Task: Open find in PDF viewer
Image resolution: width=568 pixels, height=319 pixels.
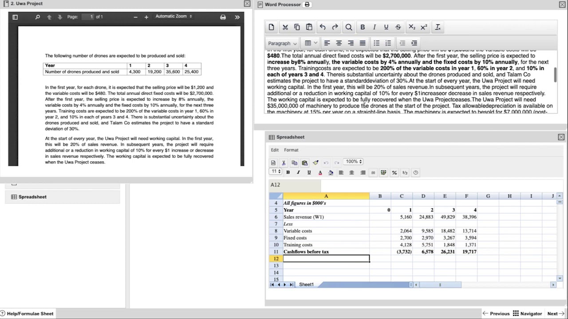Action: [38, 17]
